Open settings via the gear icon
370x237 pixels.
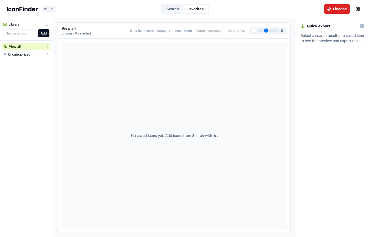(358, 9)
